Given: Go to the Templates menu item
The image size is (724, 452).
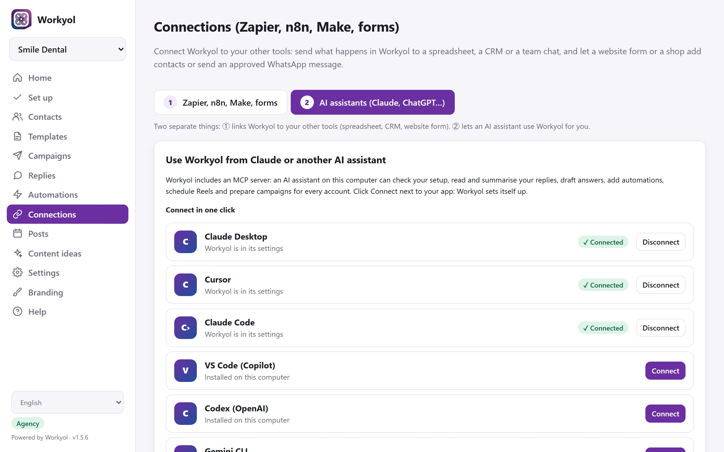Looking at the screenshot, I should tap(68, 136).
